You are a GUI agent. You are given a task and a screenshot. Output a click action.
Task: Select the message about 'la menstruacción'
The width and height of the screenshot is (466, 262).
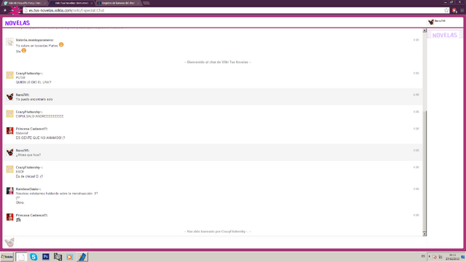[57, 194]
